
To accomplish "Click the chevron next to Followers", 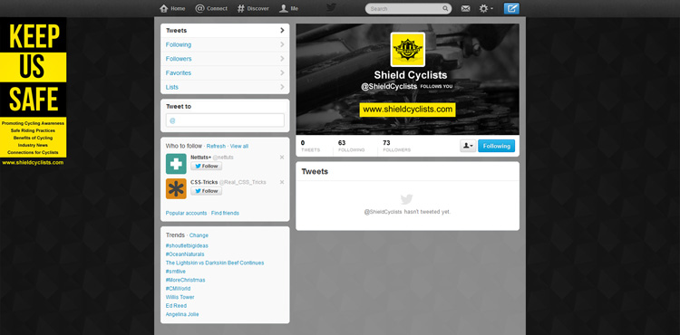I will click(282, 59).
